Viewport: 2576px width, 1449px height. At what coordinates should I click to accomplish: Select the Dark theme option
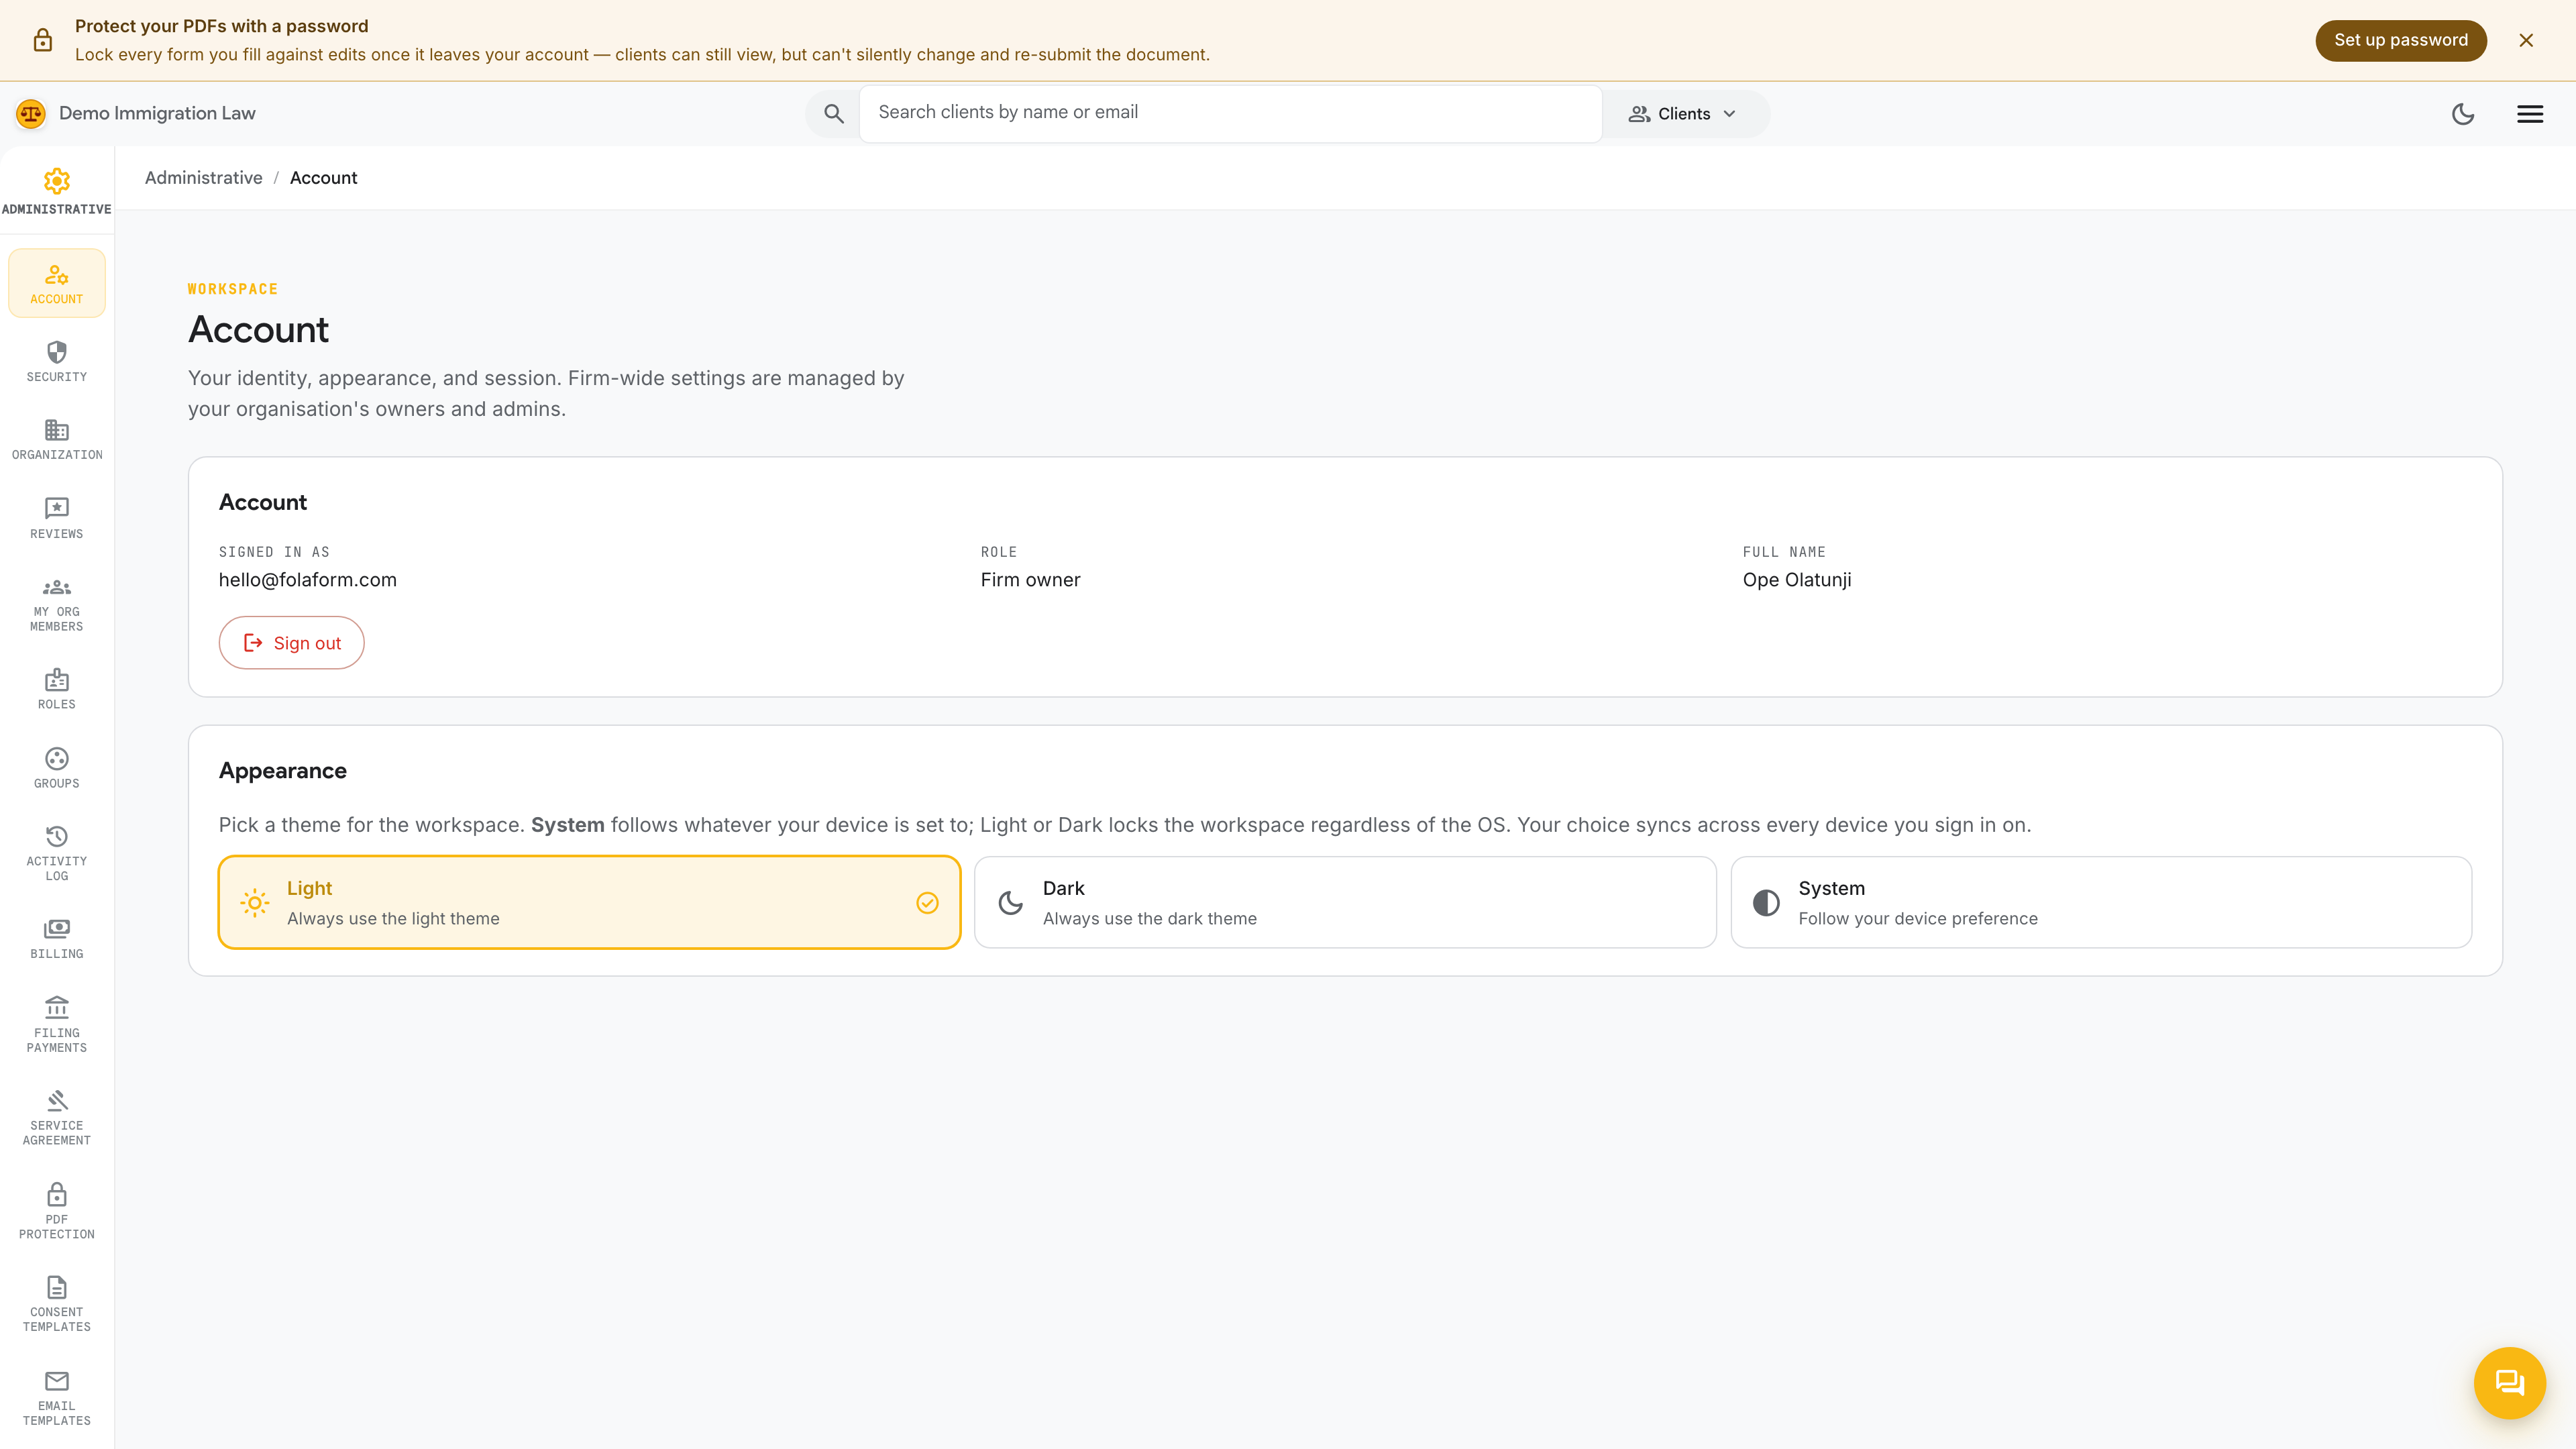[x=1345, y=902]
